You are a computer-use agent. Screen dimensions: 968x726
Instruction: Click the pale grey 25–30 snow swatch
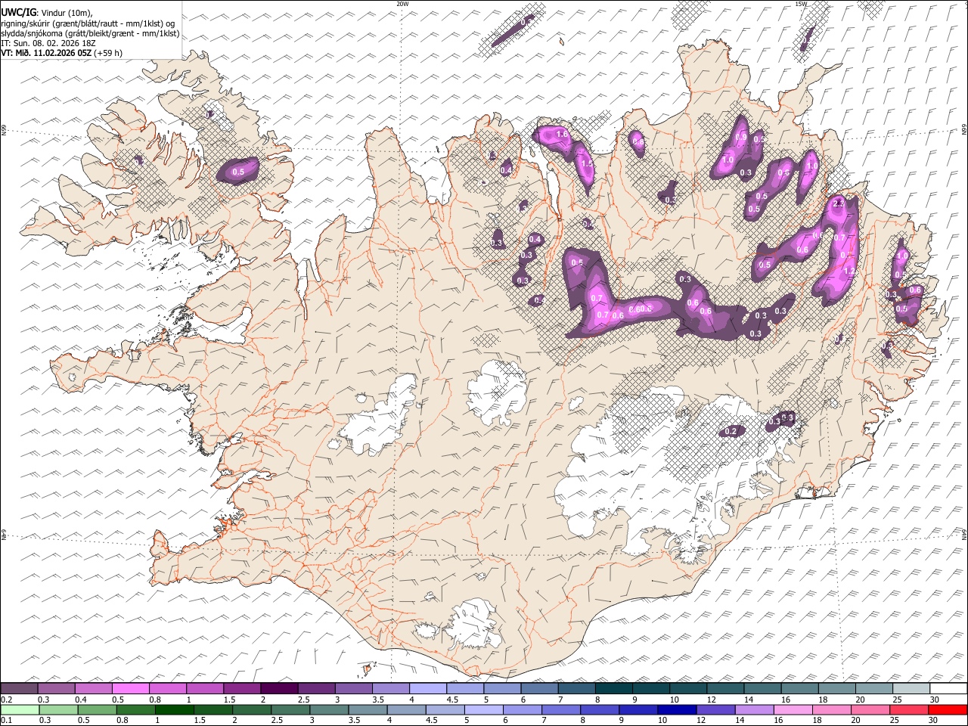point(911,688)
